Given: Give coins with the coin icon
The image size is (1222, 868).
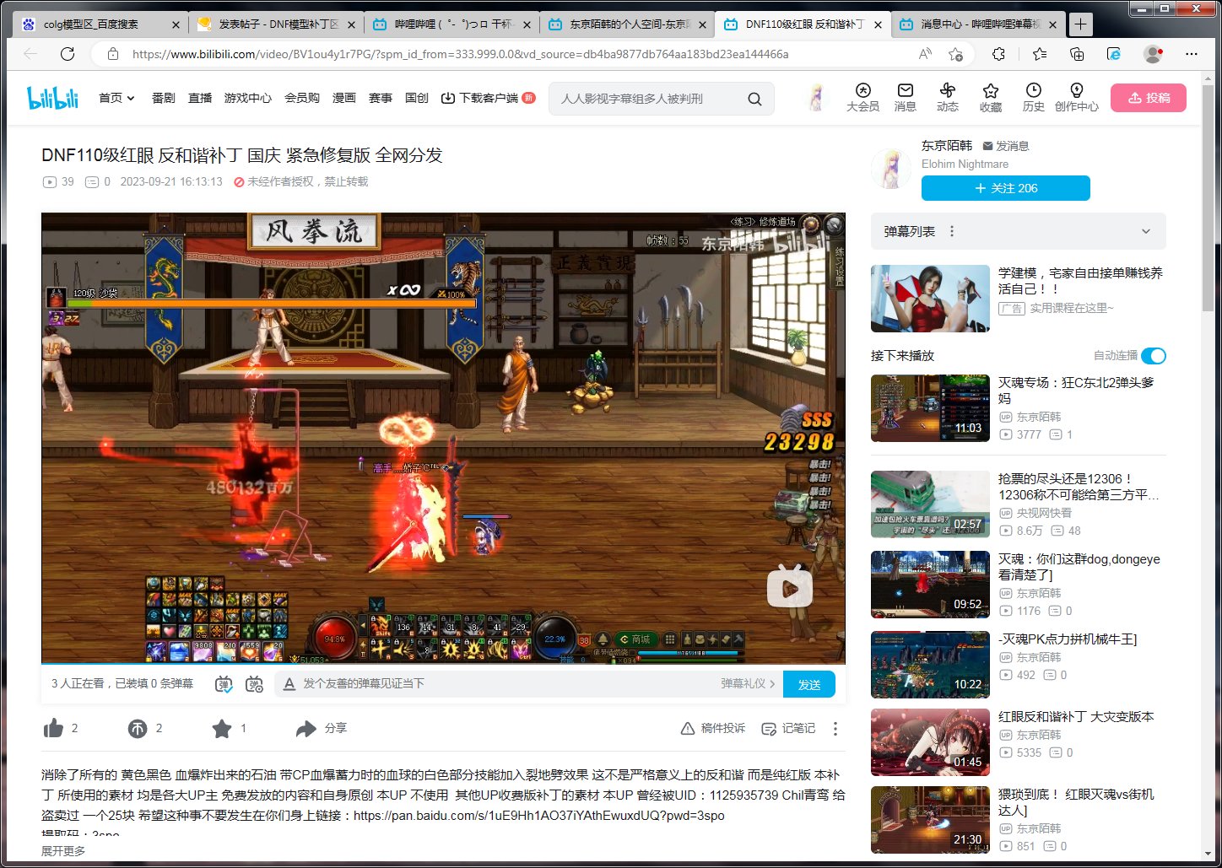Looking at the screenshot, I should 138,728.
